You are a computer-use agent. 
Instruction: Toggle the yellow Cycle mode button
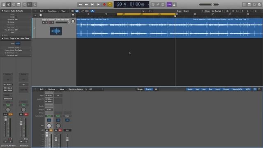(x=110, y=5)
